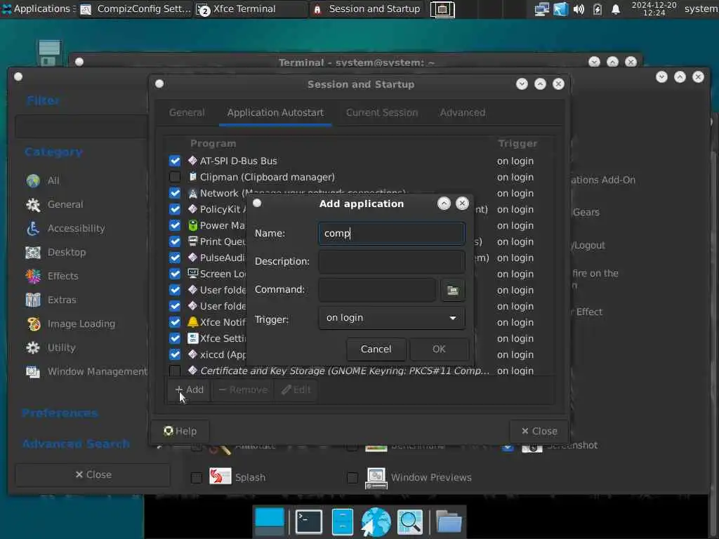Select the Effects category icon
The height and width of the screenshot is (539, 719).
point(33,276)
